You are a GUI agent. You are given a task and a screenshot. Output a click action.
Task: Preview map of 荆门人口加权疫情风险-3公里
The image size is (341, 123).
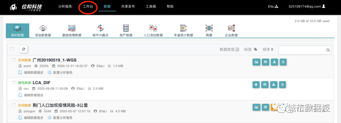256,107
